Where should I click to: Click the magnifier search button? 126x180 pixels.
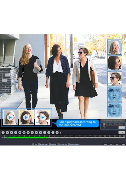tap(122, 128)
